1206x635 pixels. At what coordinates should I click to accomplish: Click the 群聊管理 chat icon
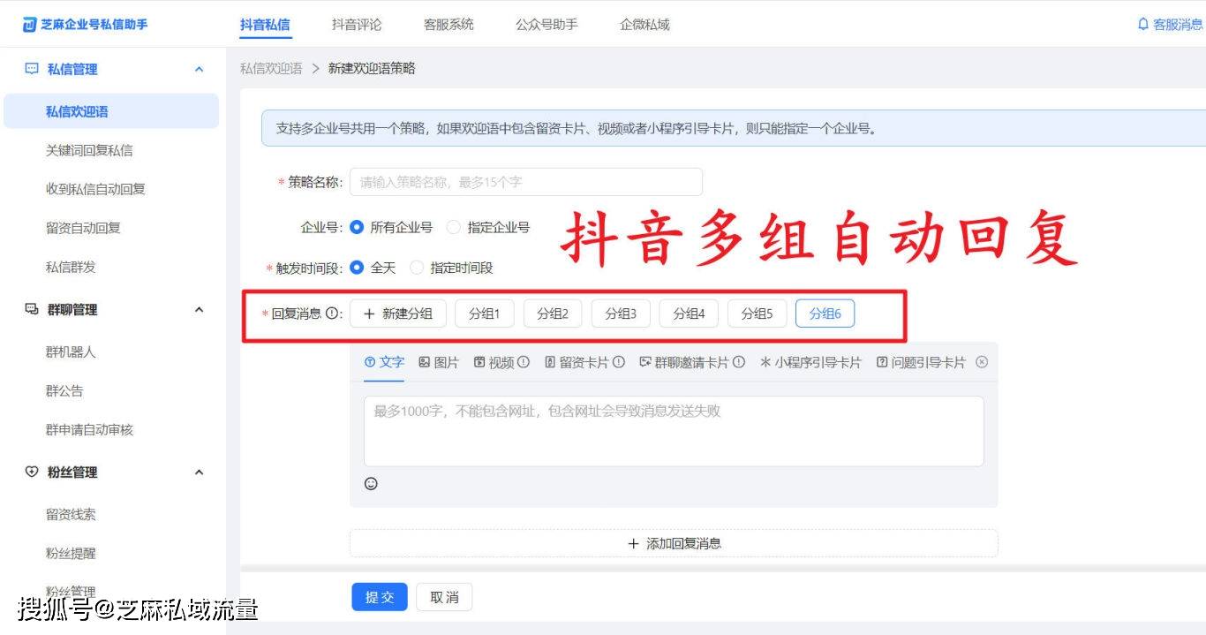pyautogui.click(x=32, y=309)
